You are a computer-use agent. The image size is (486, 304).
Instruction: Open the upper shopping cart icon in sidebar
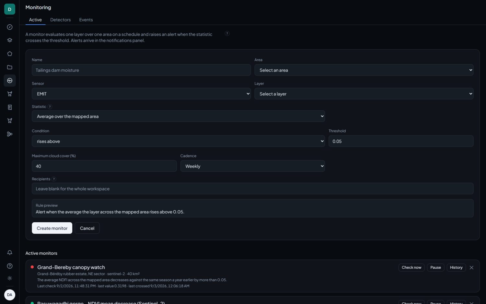pyautogui.click(x=10, y=94)
